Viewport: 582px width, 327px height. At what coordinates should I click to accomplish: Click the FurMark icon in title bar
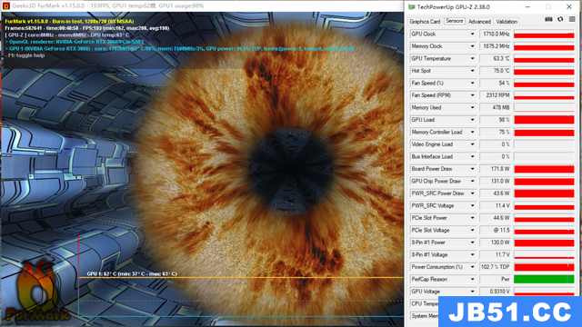(6, 5)
